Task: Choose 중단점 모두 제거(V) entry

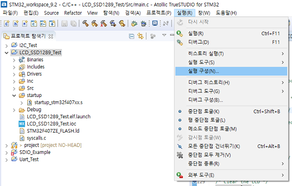Action: point(231,155)
